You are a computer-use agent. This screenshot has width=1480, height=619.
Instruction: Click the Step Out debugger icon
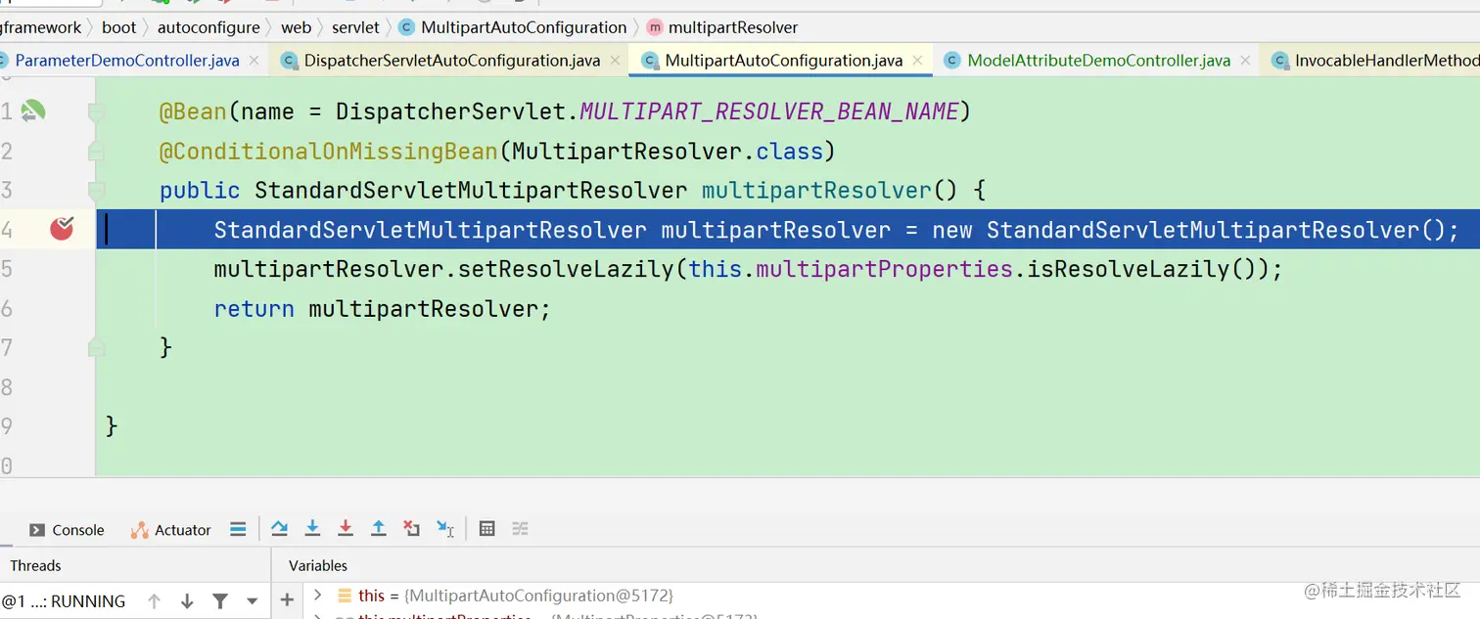pos(379,529)
